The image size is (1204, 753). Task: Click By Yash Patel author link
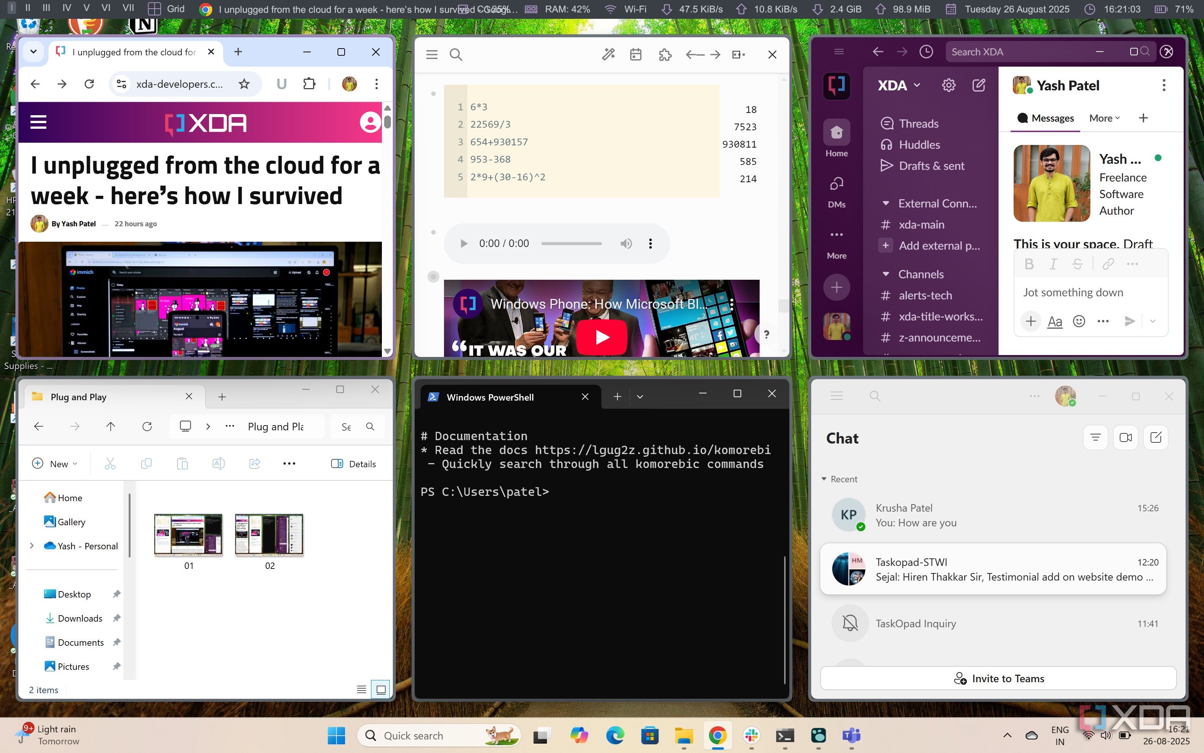[73, 224]
